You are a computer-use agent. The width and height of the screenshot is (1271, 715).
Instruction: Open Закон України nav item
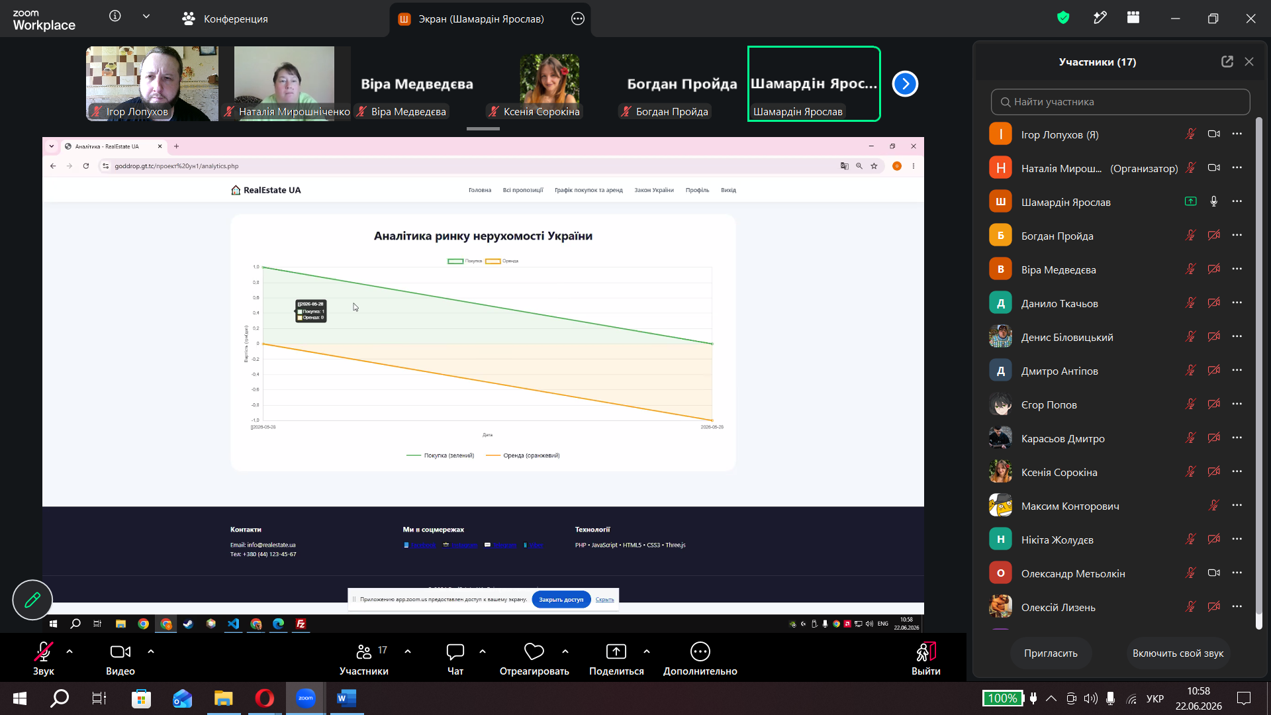coord(654,190)
